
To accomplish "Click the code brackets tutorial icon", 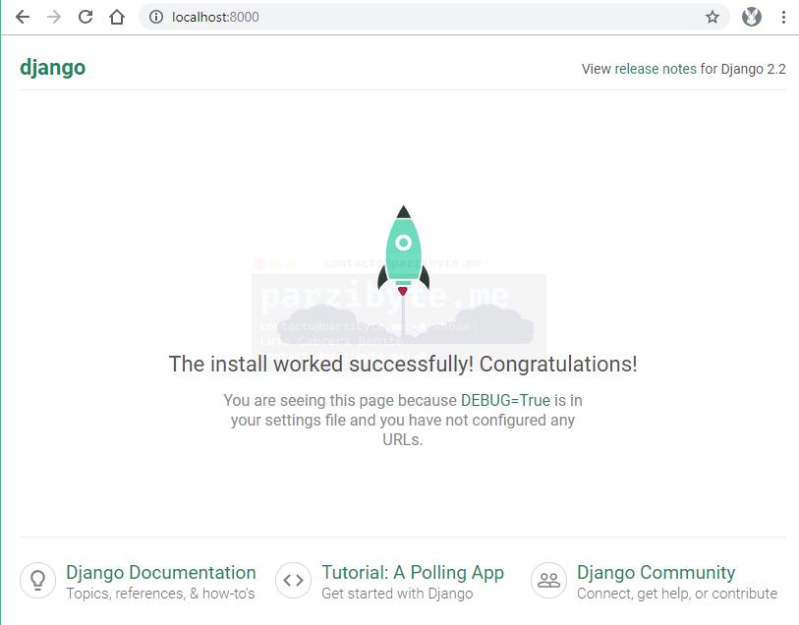I will tap(293, 580).
